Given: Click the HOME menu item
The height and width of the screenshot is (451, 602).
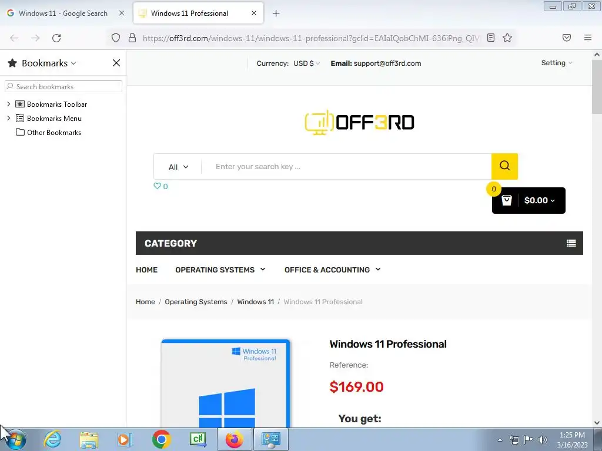Looking at the screenshot, I should click(146, 270).
